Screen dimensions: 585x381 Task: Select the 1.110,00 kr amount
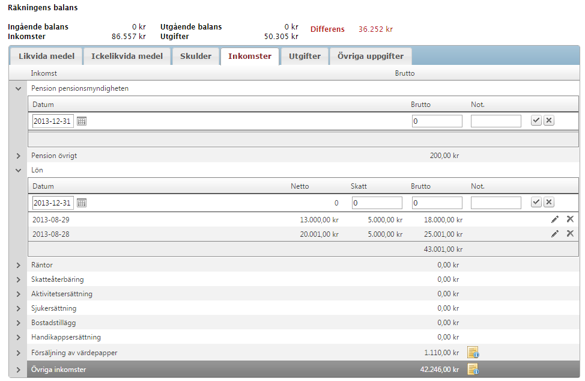pyautogui.click(x=441, y=353)
